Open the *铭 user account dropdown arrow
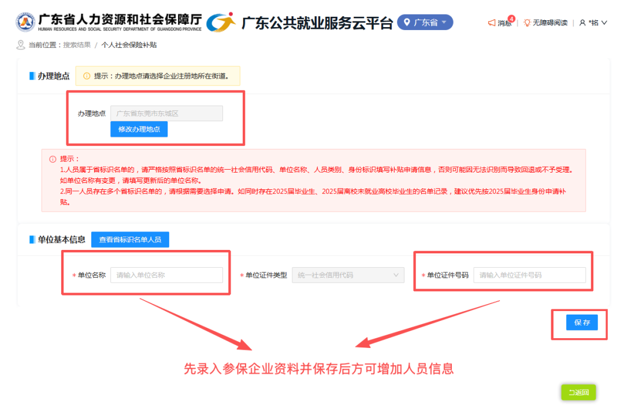This screenshot has height=419, width=624. pos(604,23)
